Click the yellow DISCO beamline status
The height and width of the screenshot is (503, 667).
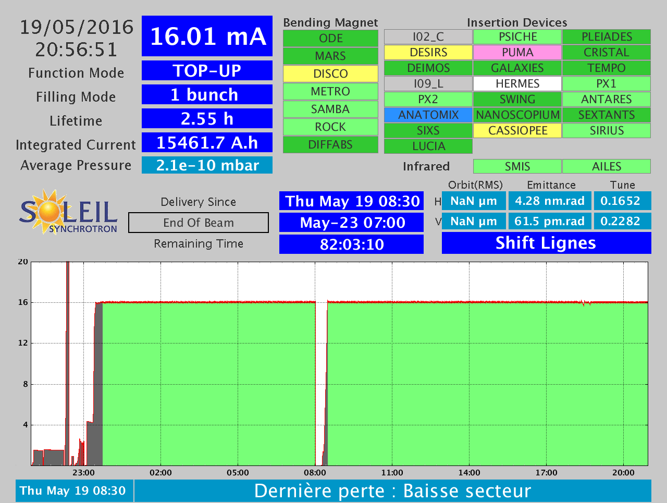point(330,73)
